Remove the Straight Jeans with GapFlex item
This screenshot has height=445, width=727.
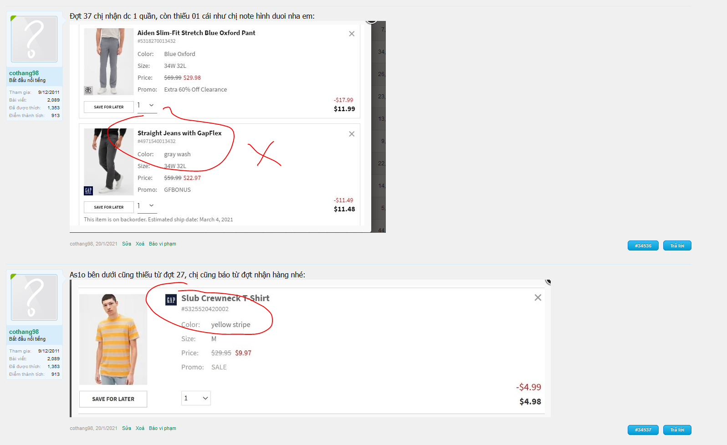coord(351,134)
